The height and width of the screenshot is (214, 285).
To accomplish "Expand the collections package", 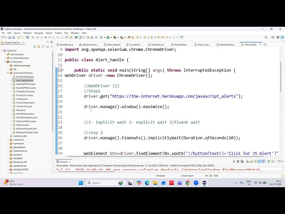I will [8, 140].
